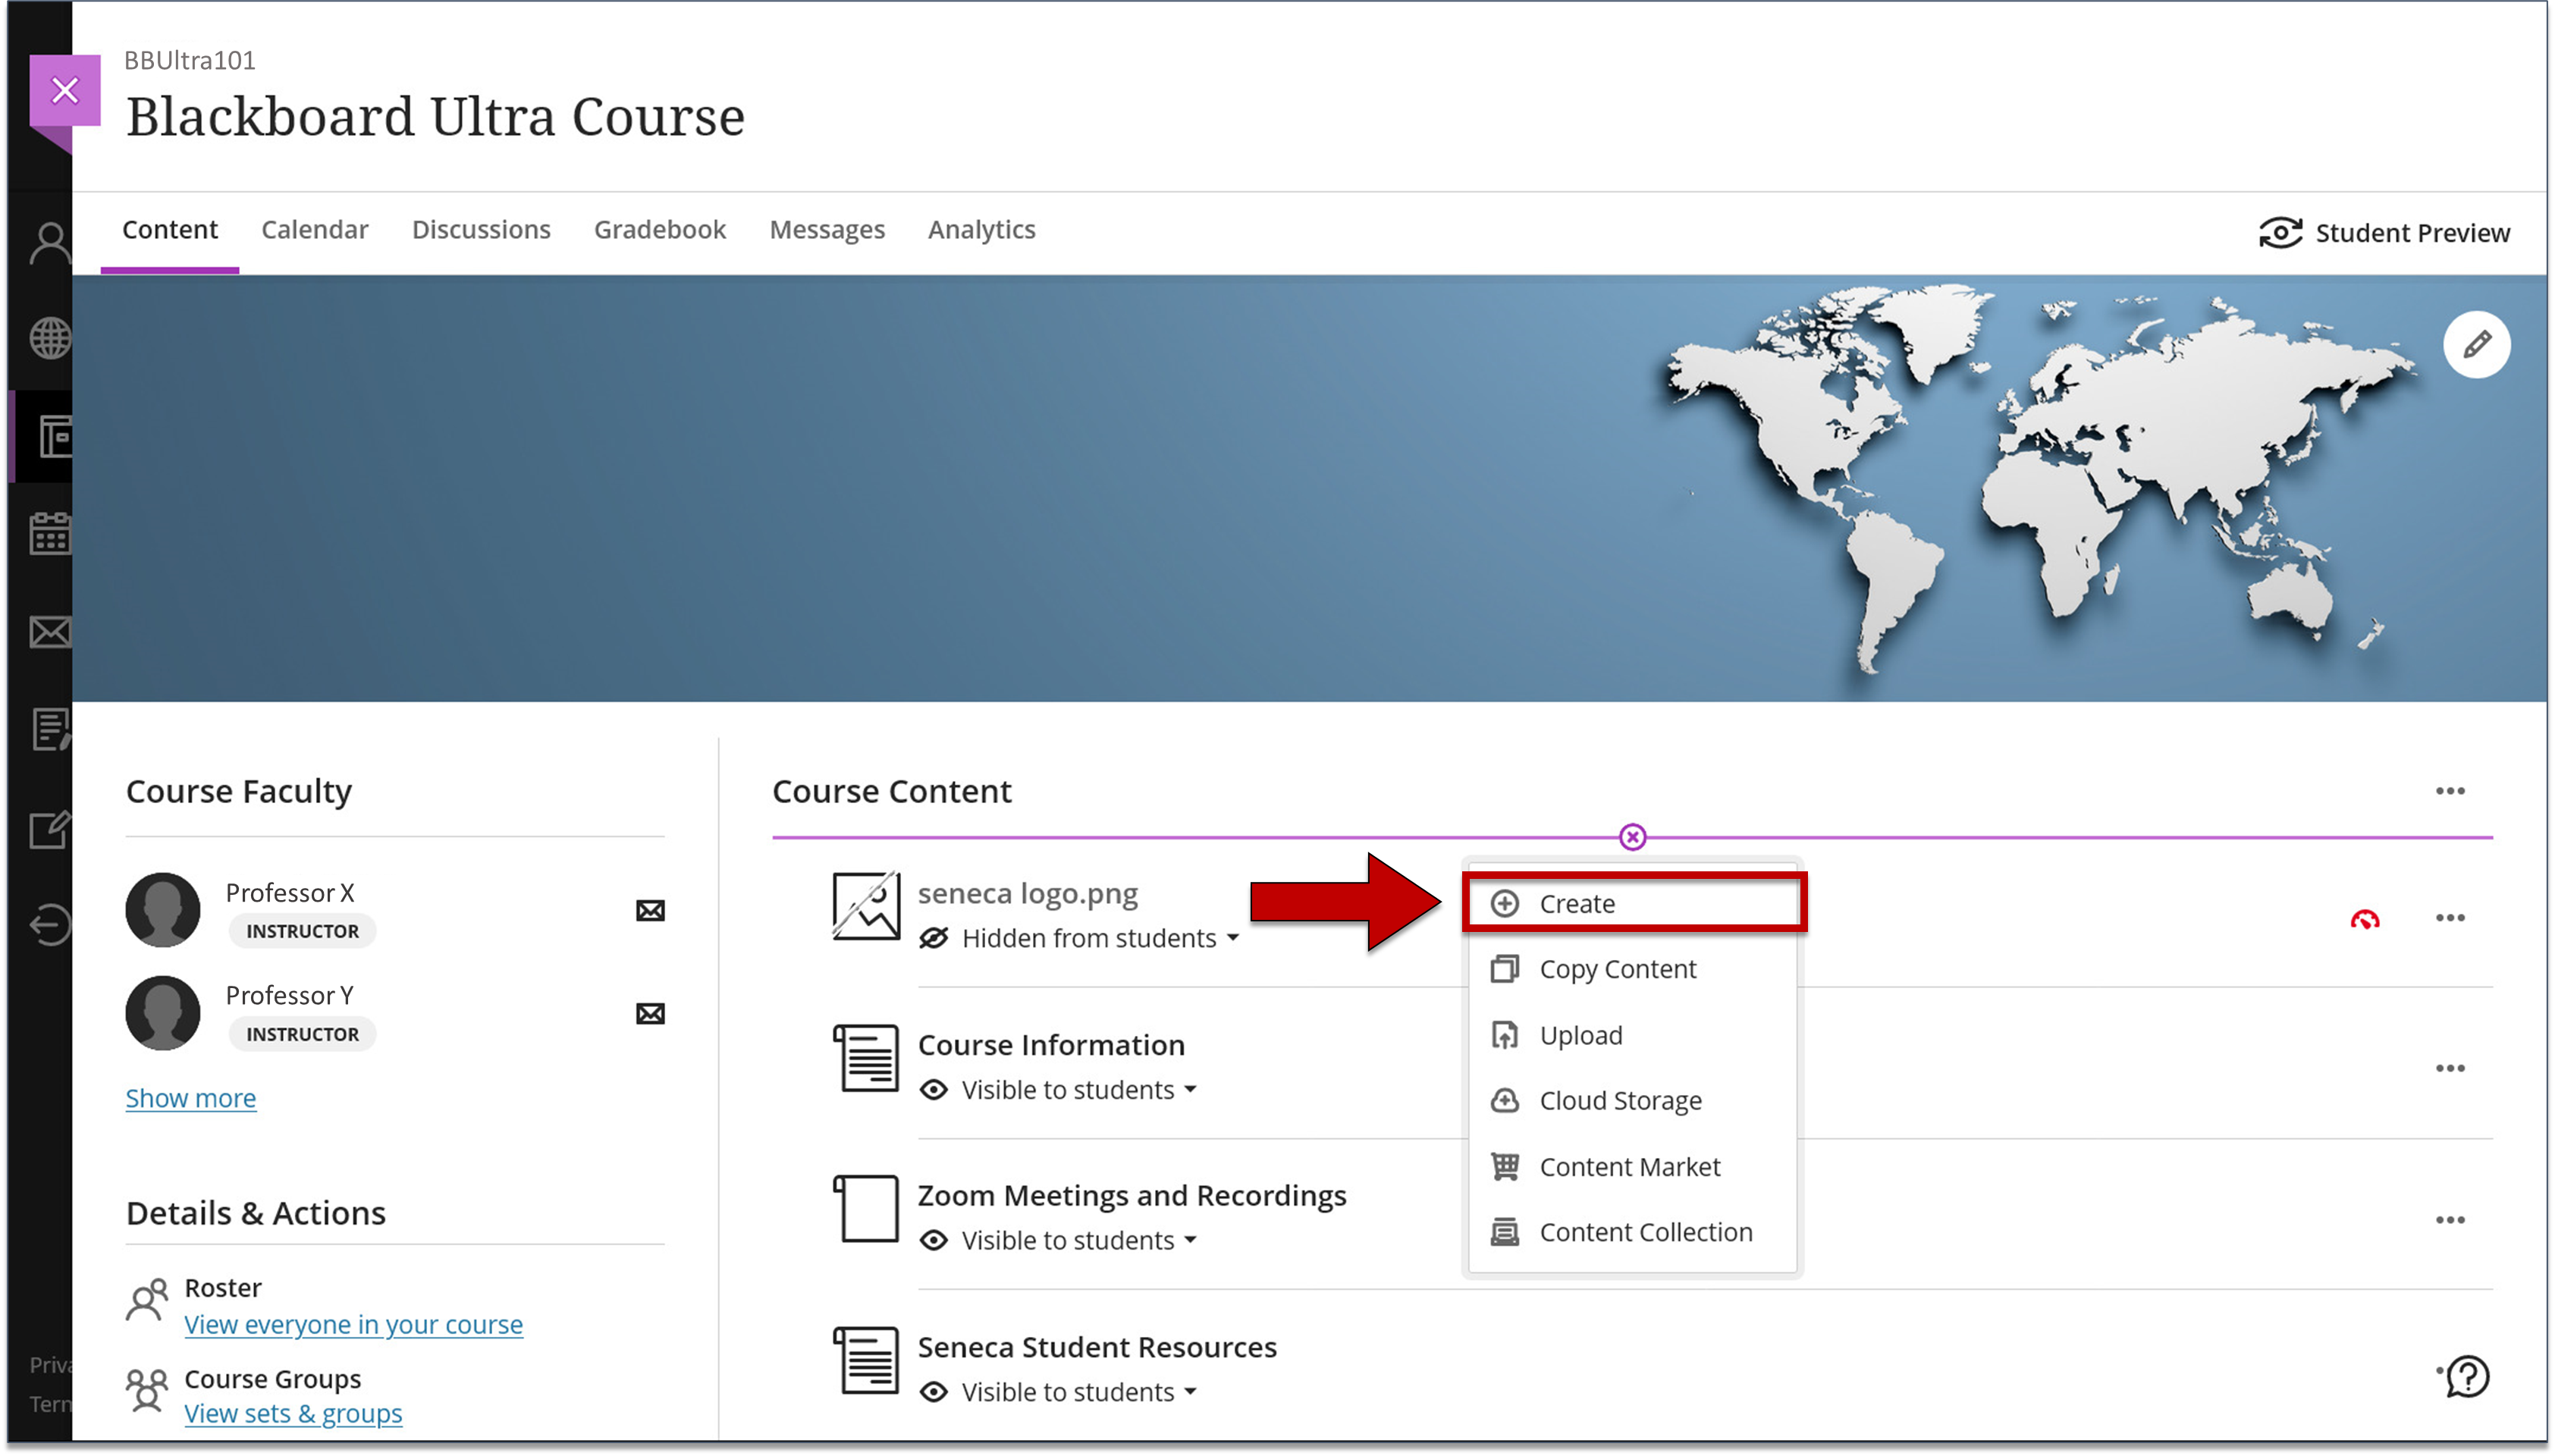Screen dimensions: 2555x1456
Task: Open seneca logo.png file title
Action: [1028, 893]
